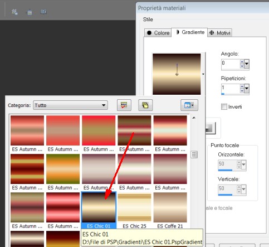Click the first toolbar icon in top bar

pyautogui.click(x=14, y=12)
